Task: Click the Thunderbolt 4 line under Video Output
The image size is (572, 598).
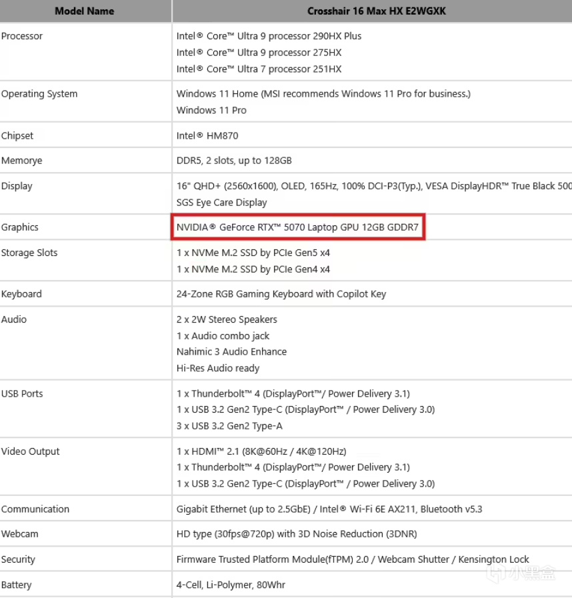Action: click(x=293, y=467)
